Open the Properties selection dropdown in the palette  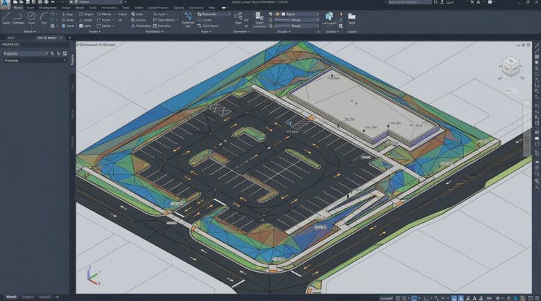click(x=26, y=53)
